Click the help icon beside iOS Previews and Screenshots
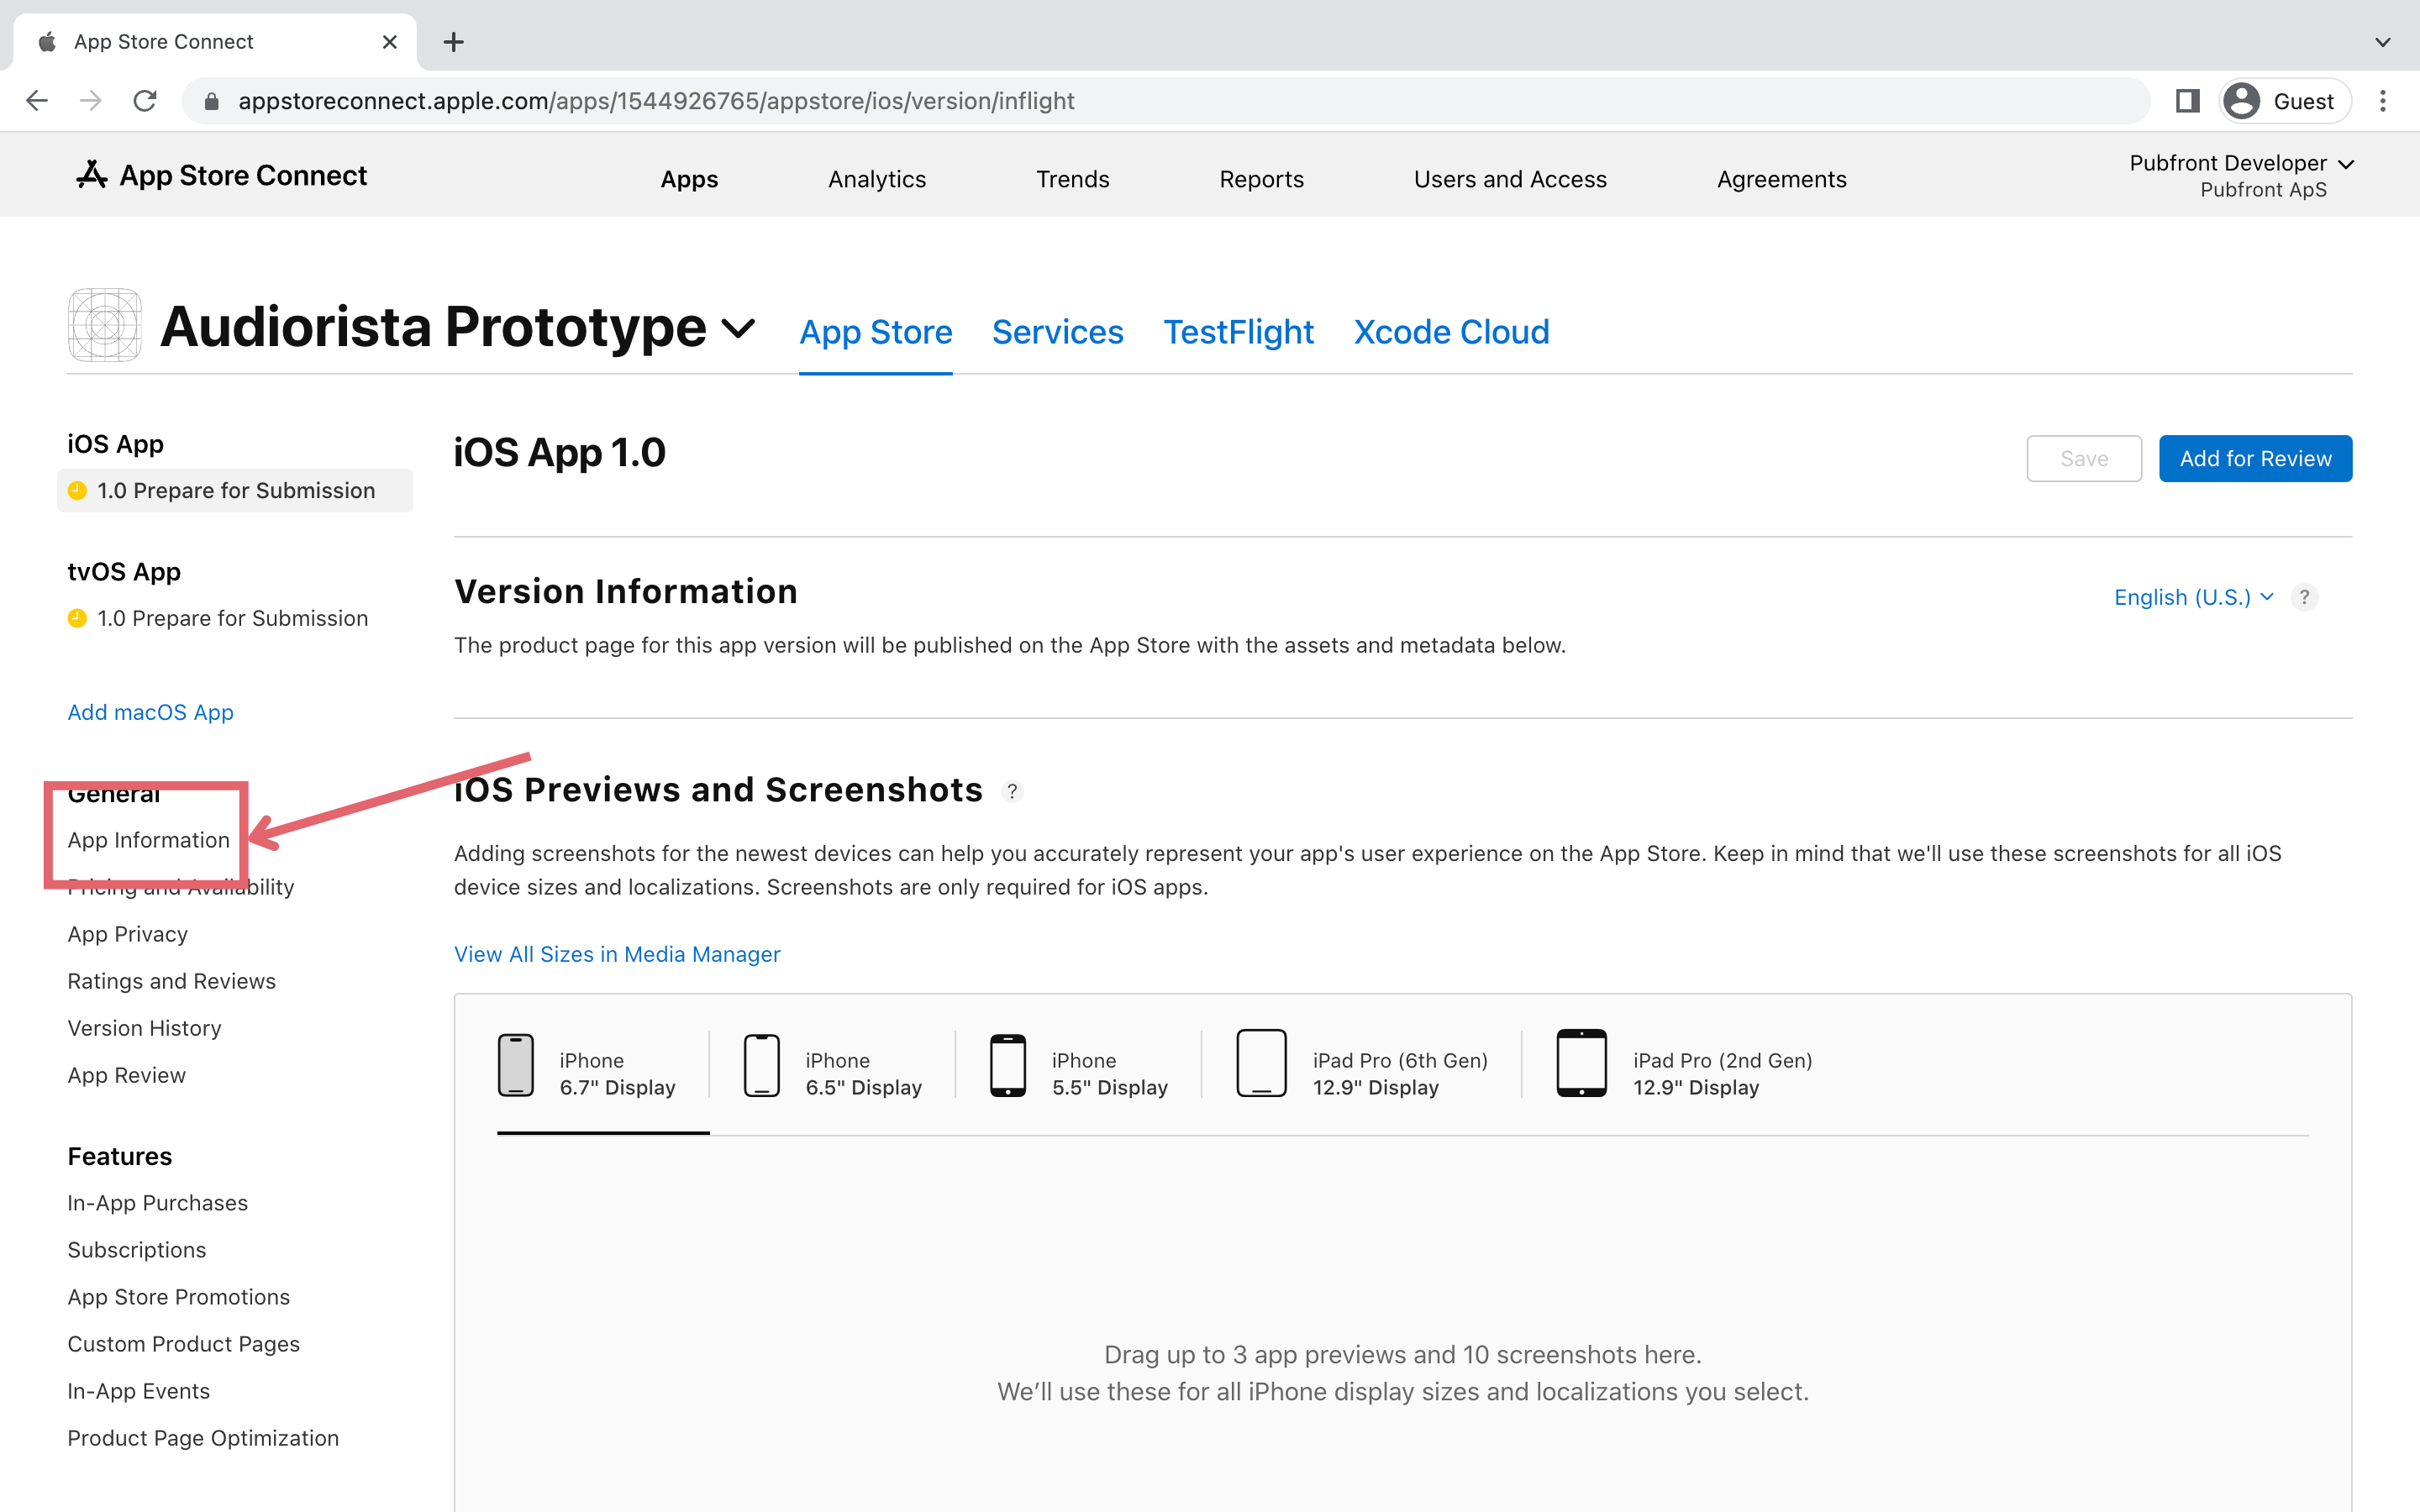 (1012, 791)
